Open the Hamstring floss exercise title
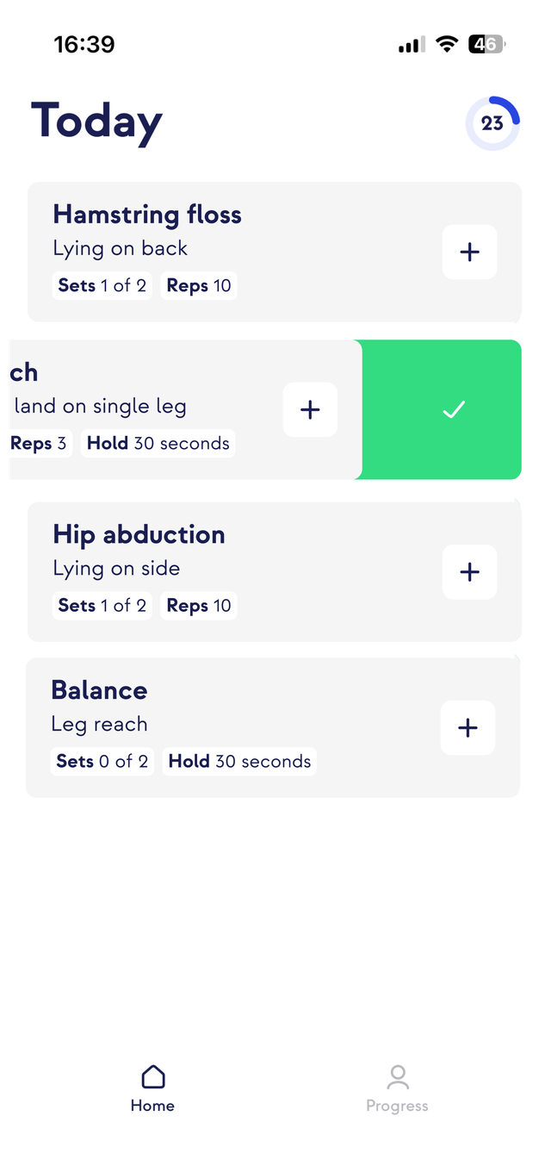This screenshot has height=1172, width=551. pyautogui.click(x=147, y=215)
